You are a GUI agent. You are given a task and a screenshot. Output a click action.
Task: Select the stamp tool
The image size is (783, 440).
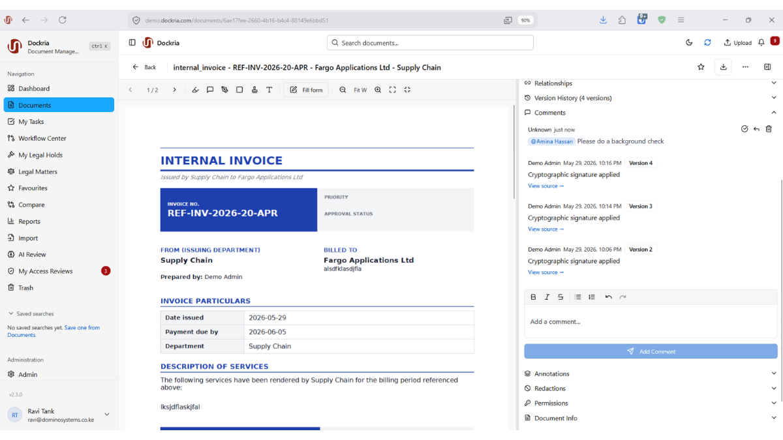[x=254, y=90]
